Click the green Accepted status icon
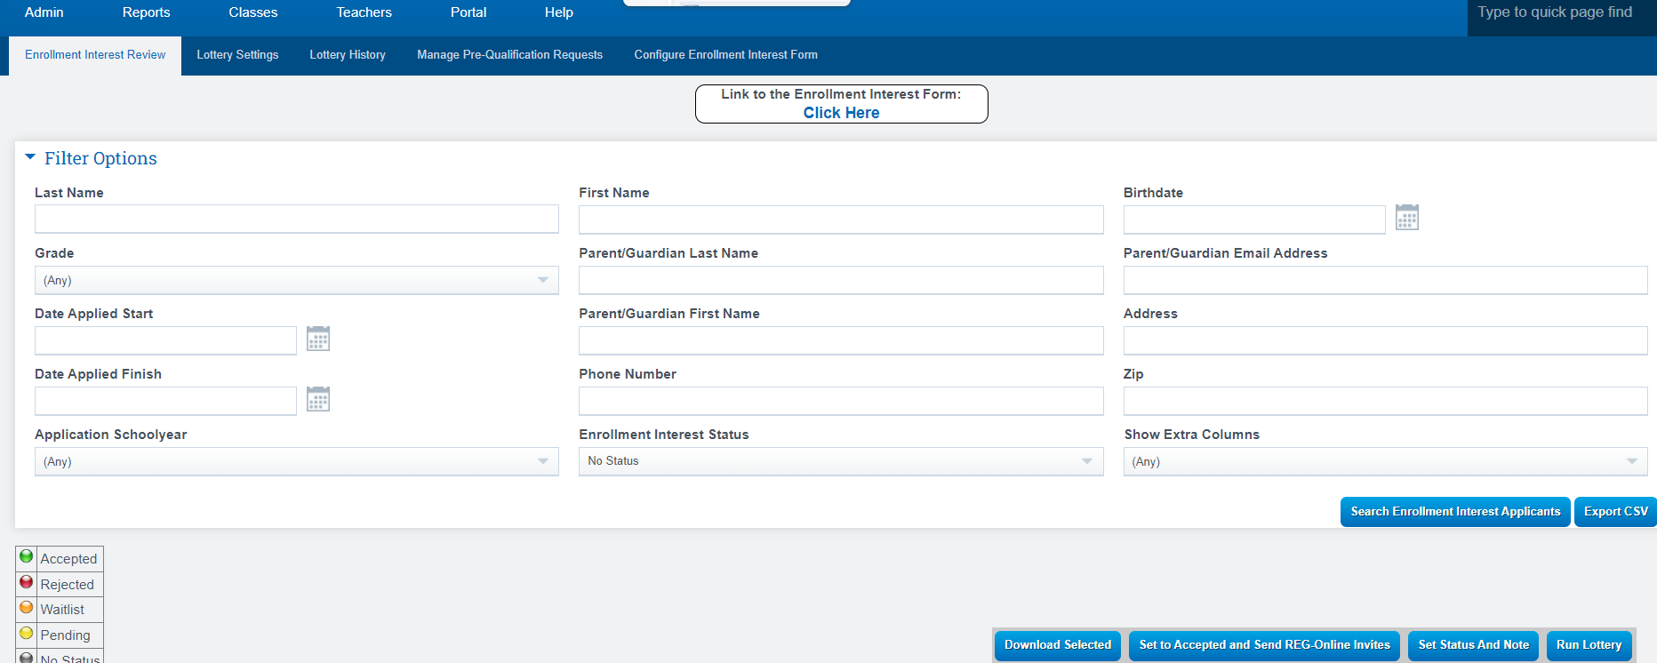Image resolution: width=1657 pixels, height=663 pixels. (27, 557)
